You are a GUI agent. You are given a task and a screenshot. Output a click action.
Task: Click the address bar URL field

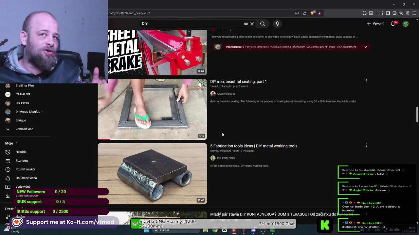point(200,13)
